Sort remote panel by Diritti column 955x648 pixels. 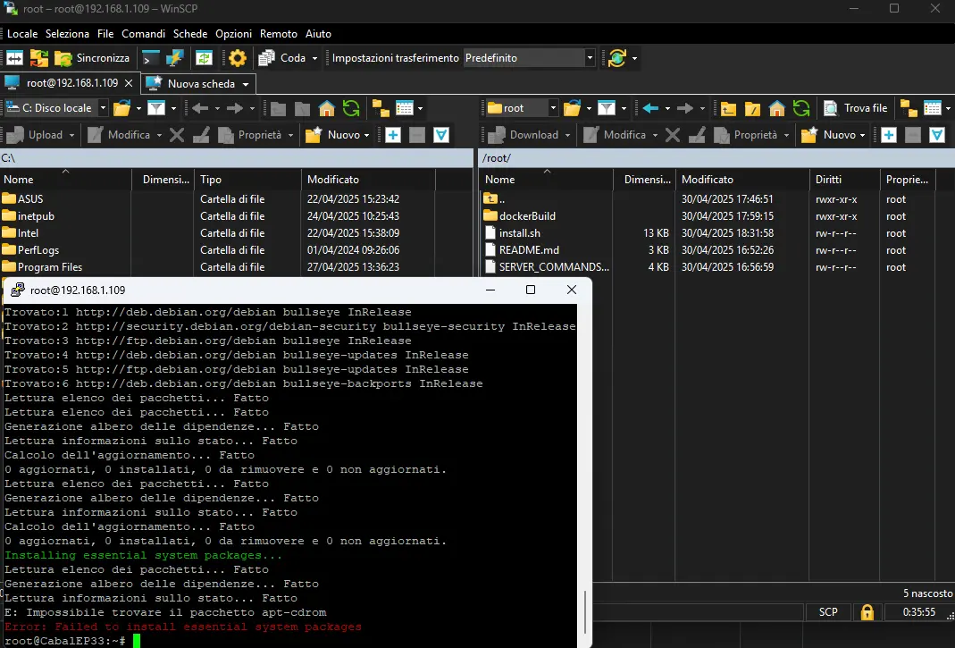coord(844,180)
